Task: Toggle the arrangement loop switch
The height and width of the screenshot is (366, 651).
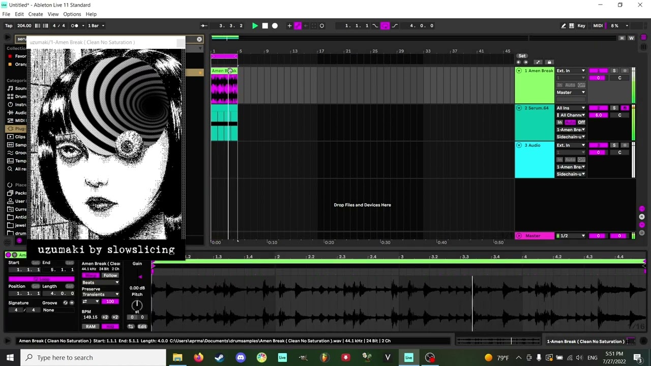Action: coord(385,25)
